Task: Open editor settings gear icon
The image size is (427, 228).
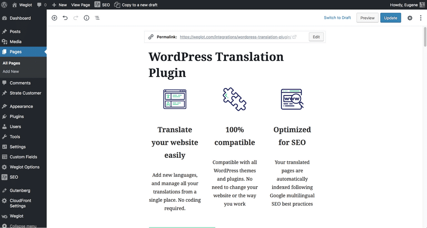Action: point(410,18)
